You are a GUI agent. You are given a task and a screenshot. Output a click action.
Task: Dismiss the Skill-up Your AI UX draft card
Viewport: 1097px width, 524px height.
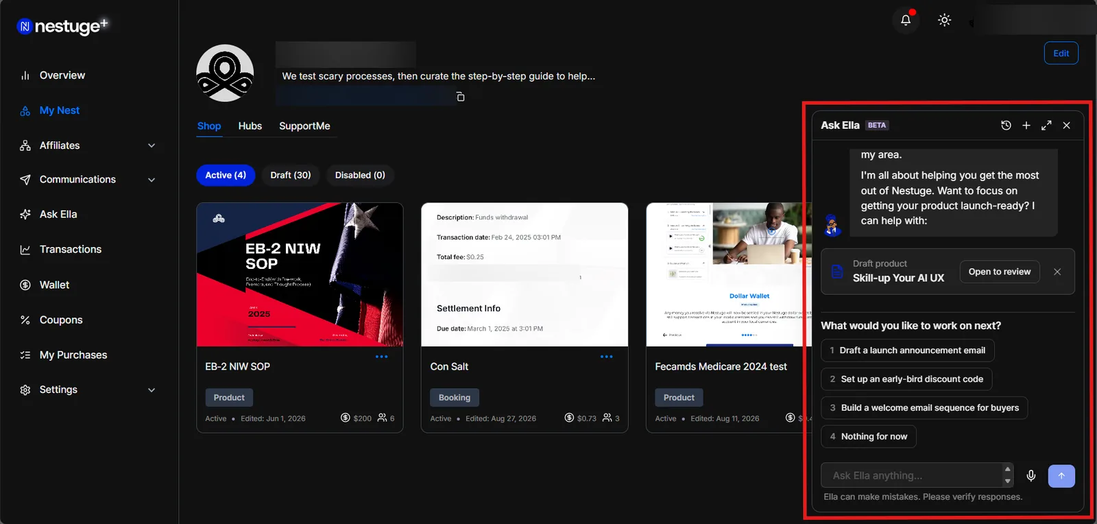pos(1057,272)
